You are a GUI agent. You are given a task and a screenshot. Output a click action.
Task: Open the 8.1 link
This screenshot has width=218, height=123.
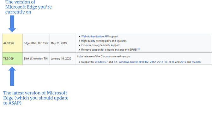(x=115, y=62)
